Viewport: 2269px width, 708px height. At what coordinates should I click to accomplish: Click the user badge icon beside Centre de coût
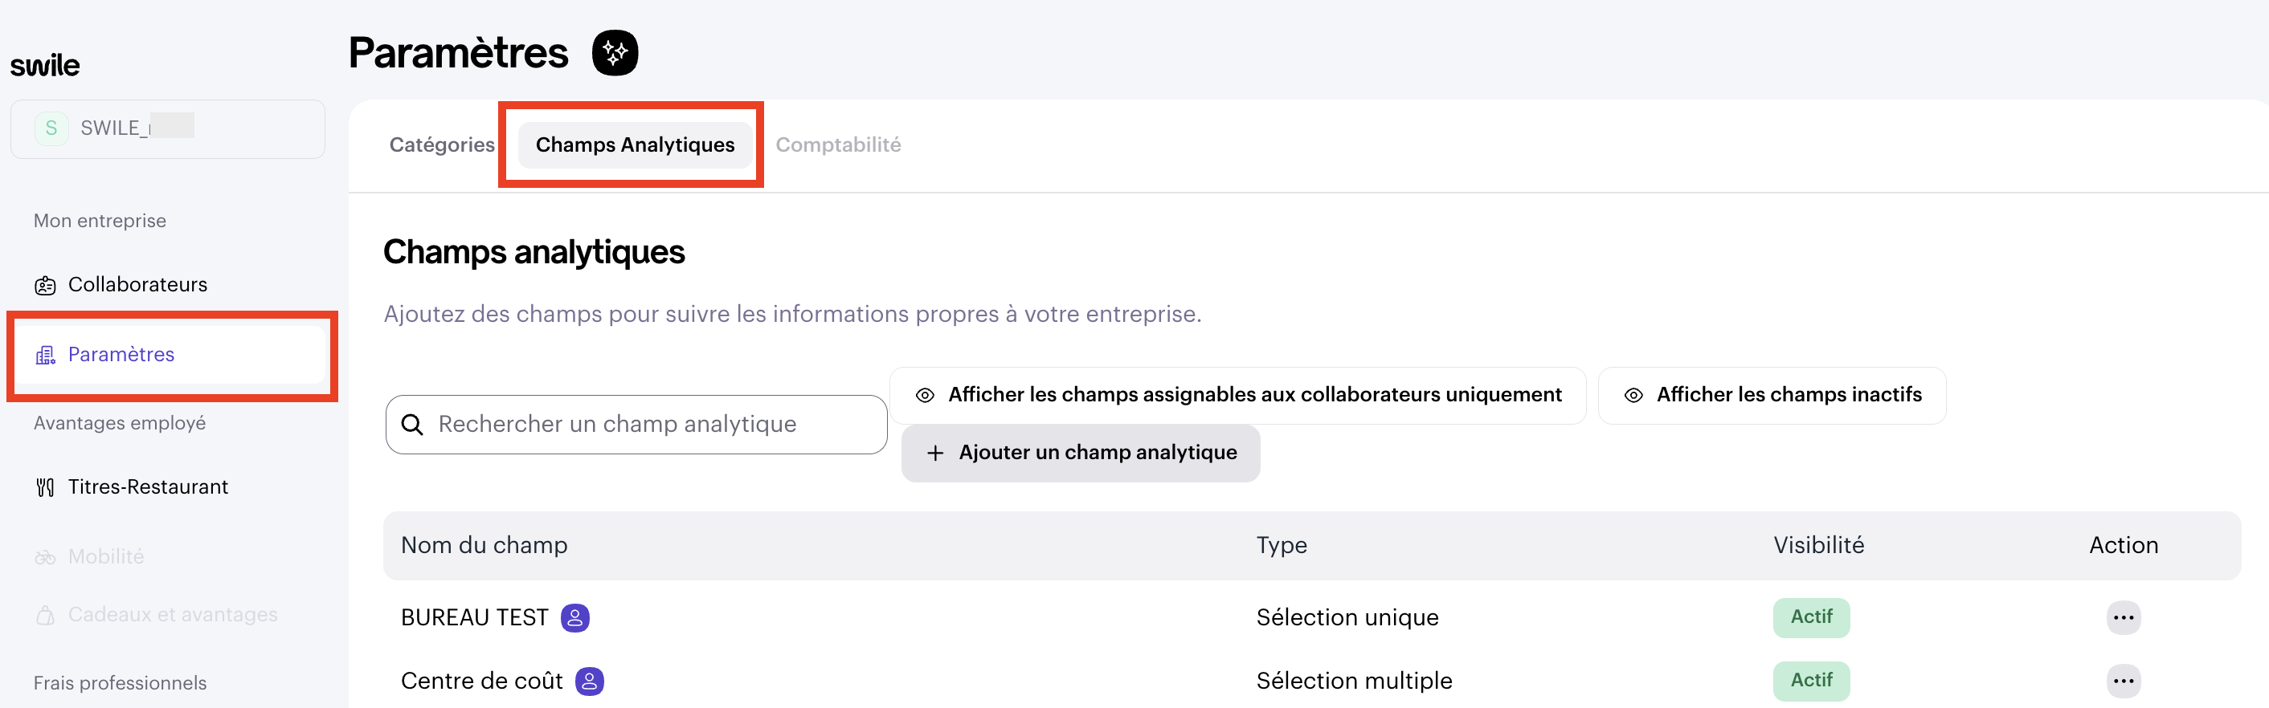589,681
